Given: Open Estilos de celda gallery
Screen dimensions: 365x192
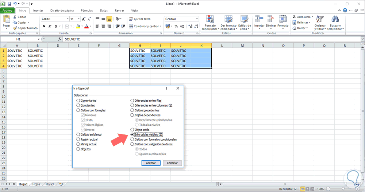Looking at the screenshot, I should 245,19.
